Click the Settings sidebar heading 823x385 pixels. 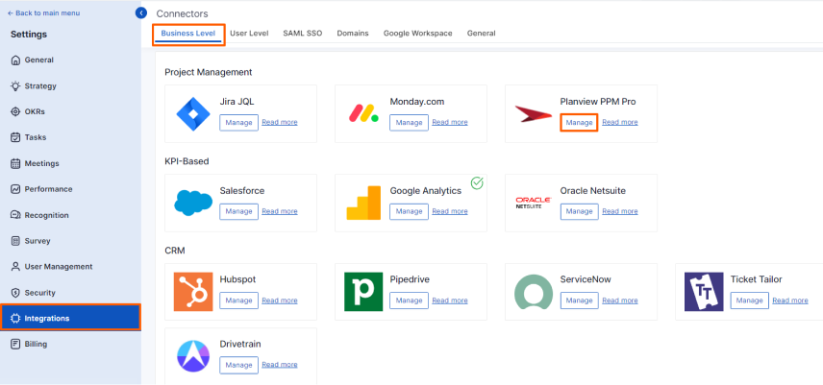click(x=29, y=35)
